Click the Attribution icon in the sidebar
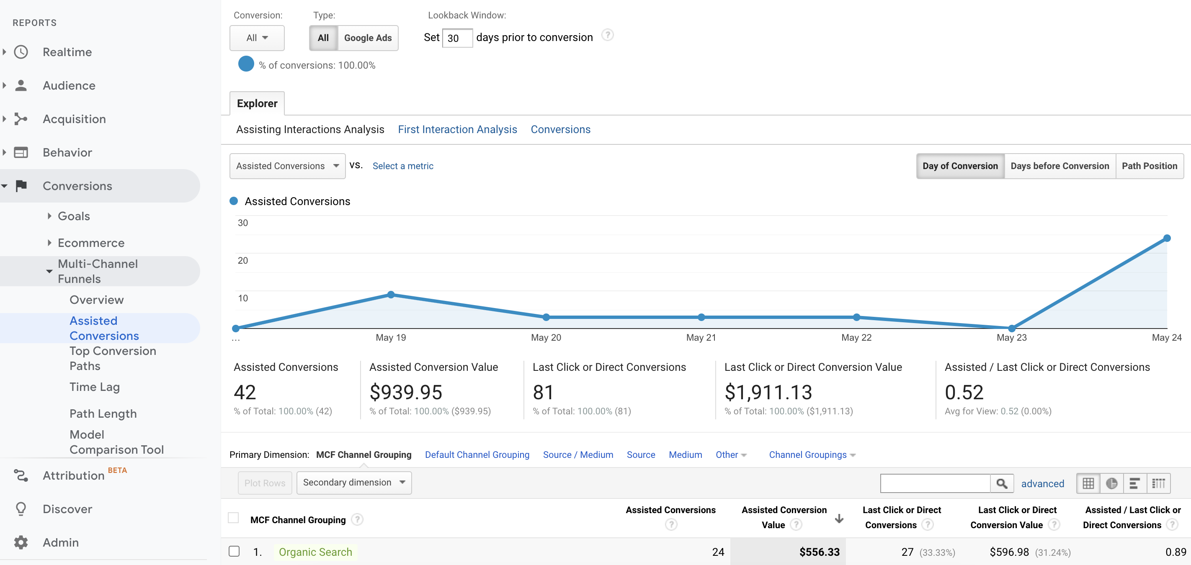 [x=21, y=475]
